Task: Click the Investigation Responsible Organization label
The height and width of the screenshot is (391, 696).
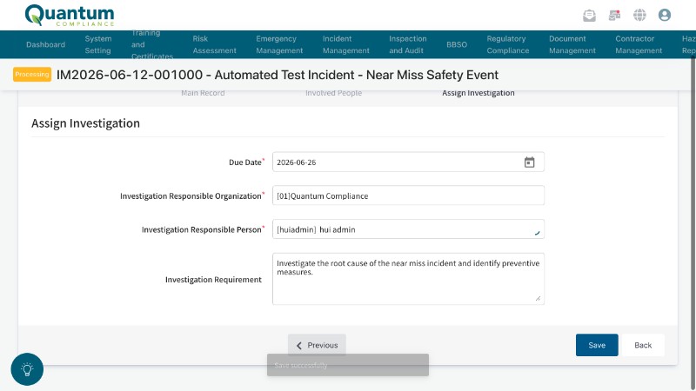Action: pyautogui.click(x=191, y=196)
